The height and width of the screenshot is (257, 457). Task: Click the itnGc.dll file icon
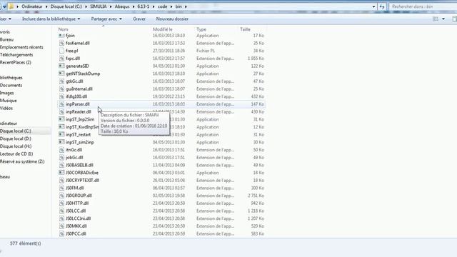click(61, 150)
